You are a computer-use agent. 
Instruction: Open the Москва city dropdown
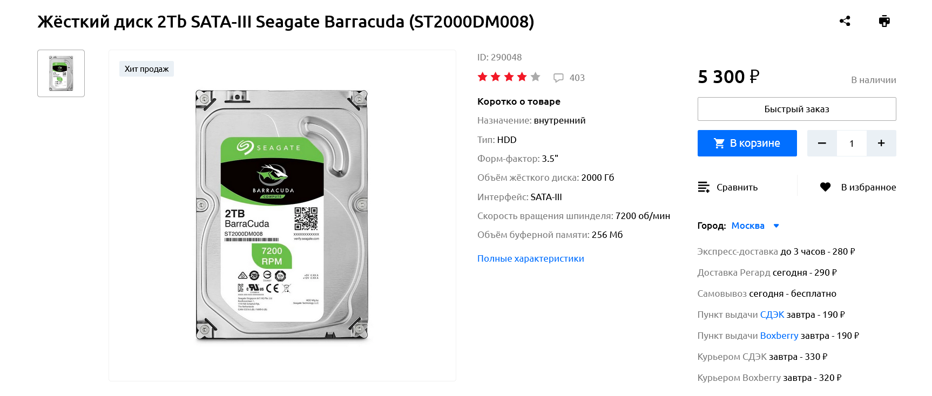pos(748,226)
